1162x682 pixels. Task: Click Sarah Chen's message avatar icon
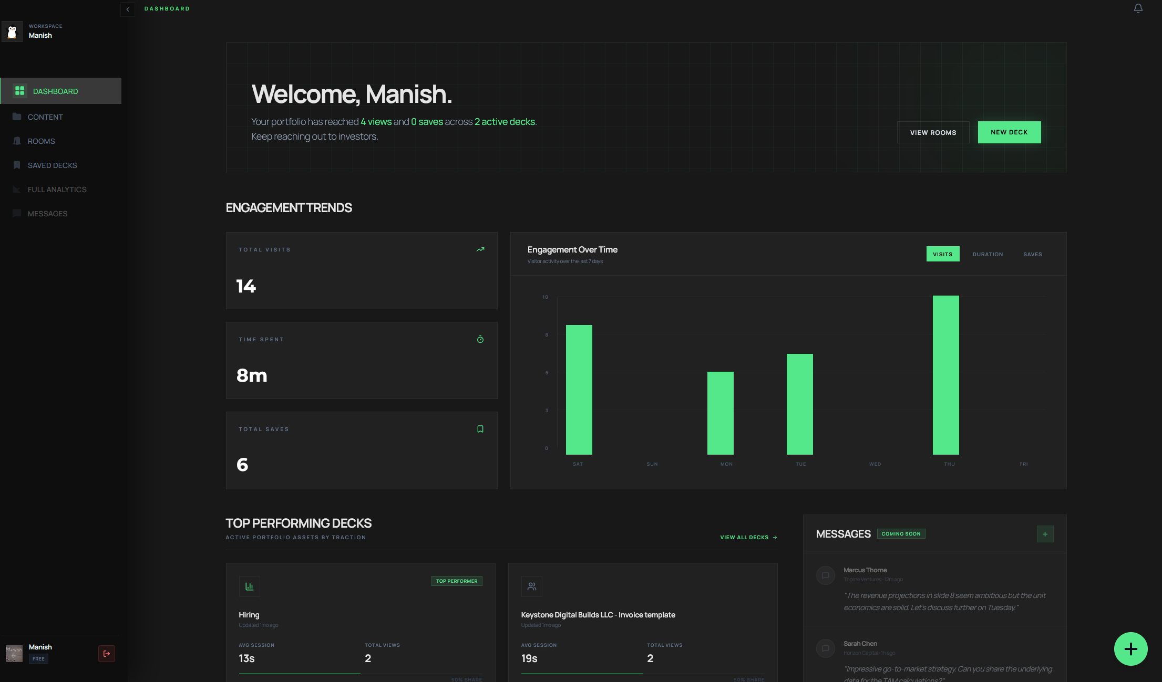point(826,648)
